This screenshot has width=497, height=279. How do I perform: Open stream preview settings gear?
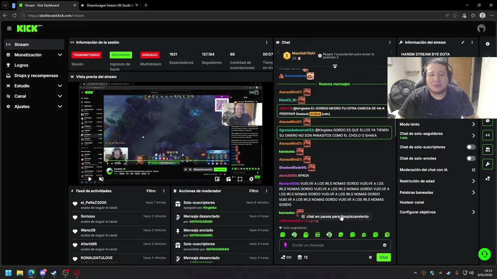(x=251, y=179)
